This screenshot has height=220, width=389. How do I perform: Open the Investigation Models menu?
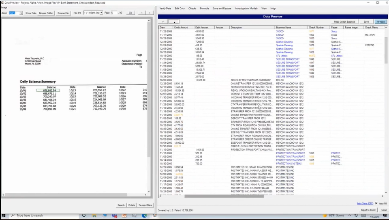246,9
